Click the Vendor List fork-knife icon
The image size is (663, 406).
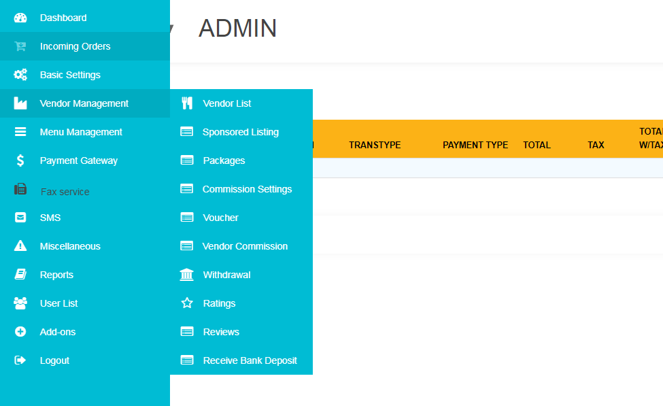pos(186,103)
